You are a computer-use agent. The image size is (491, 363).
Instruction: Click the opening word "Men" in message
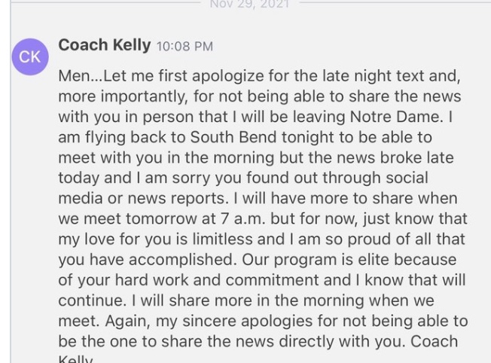(74, 78)
